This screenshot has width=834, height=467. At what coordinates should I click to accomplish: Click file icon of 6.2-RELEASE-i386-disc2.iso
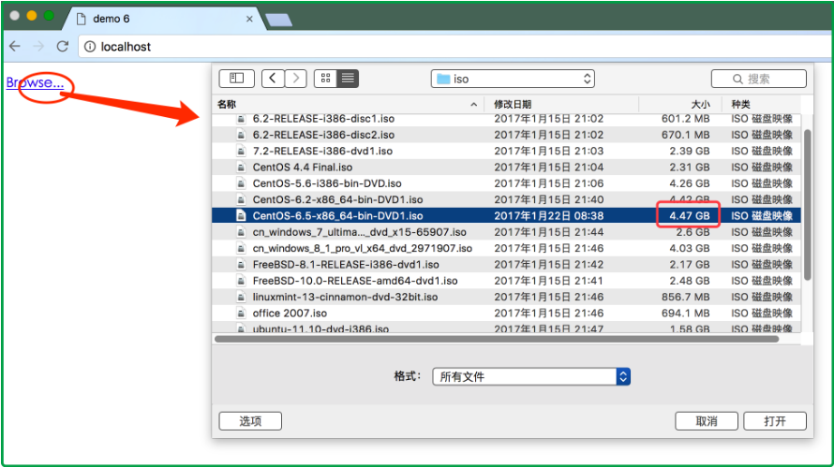click(x=241, y=135)
